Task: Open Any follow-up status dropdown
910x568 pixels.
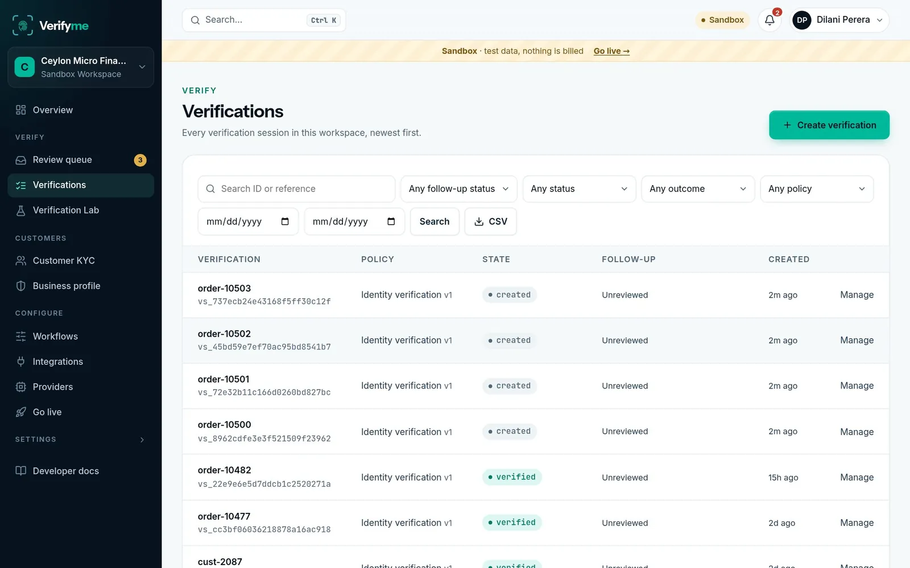Action: point(459,189)
